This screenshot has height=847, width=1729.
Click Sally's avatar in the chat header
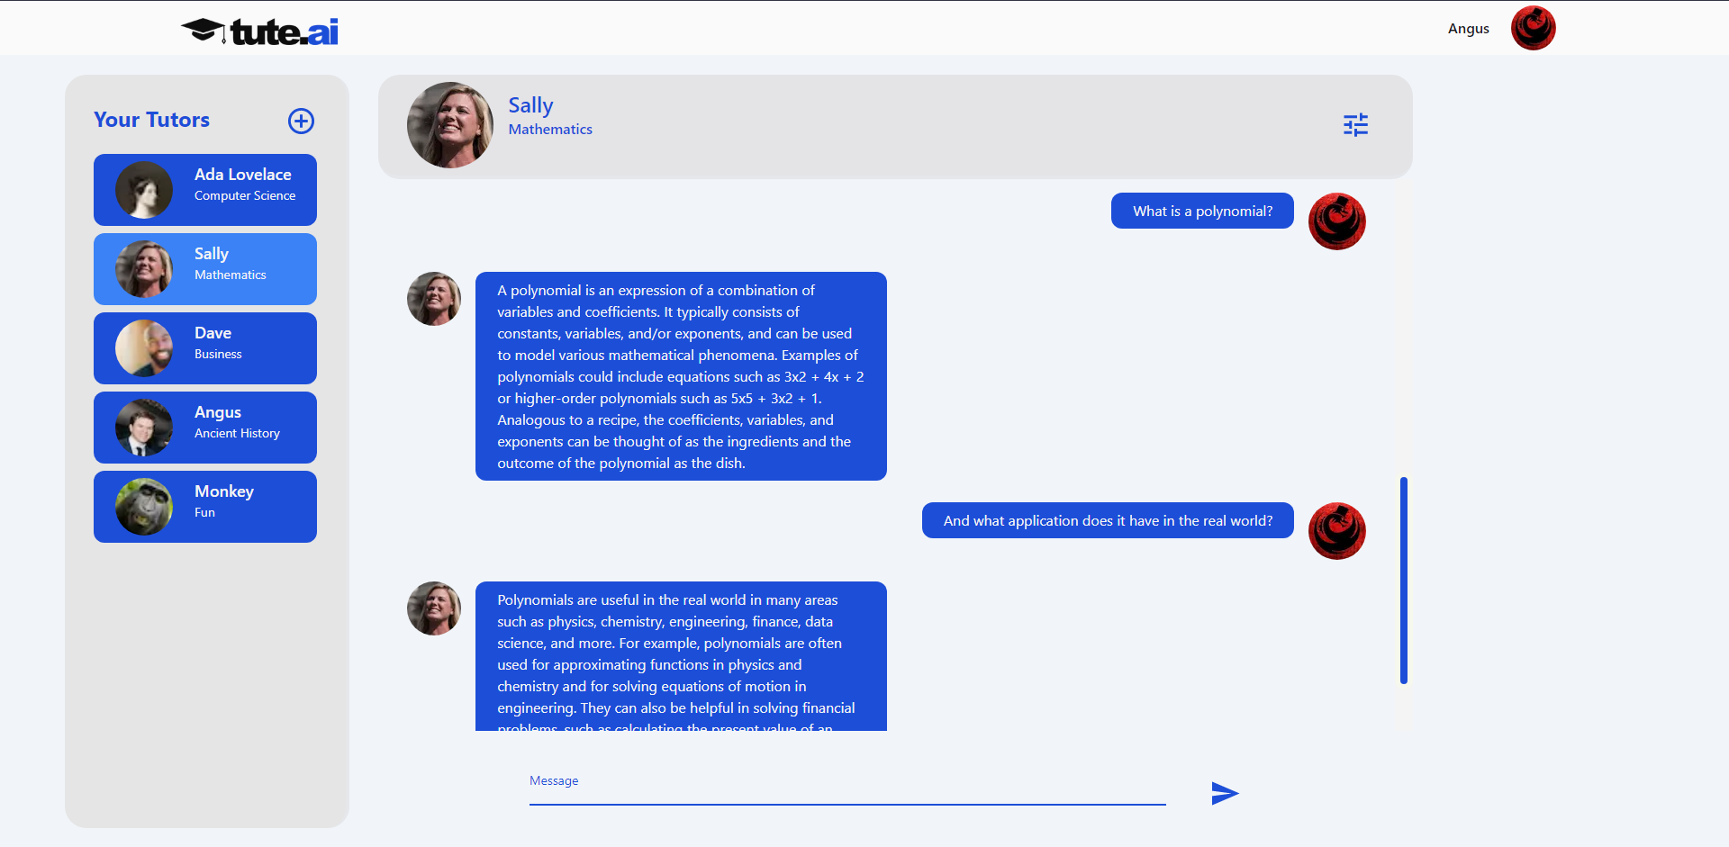click(449, 126)
